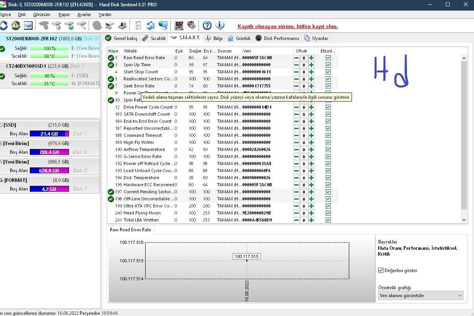Increase the offset for Spin Up Time
The image size is (474, 316).
311,65
